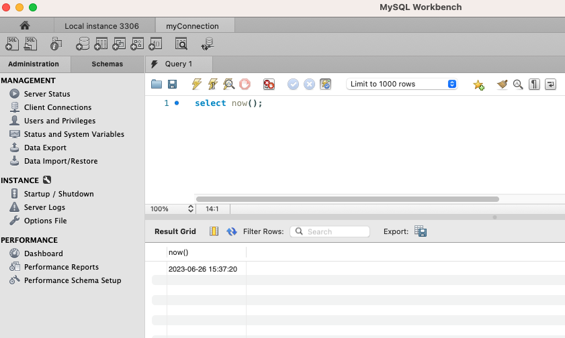Run Explain plan icon
Image resolution: width=565 pixels, height=338 pixels.
229,84
